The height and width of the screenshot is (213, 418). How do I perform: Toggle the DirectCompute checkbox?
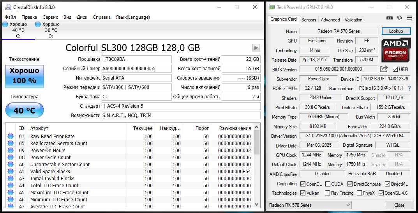[350, 184]
